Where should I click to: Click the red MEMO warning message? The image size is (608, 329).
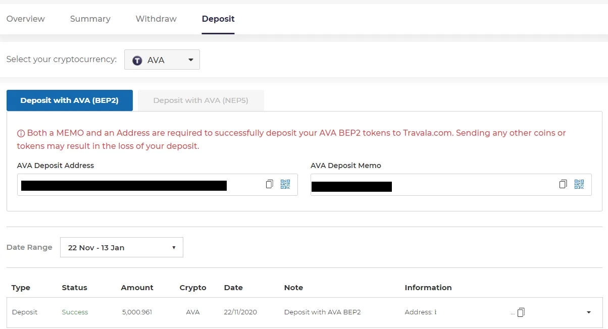[x=291, y=140]
